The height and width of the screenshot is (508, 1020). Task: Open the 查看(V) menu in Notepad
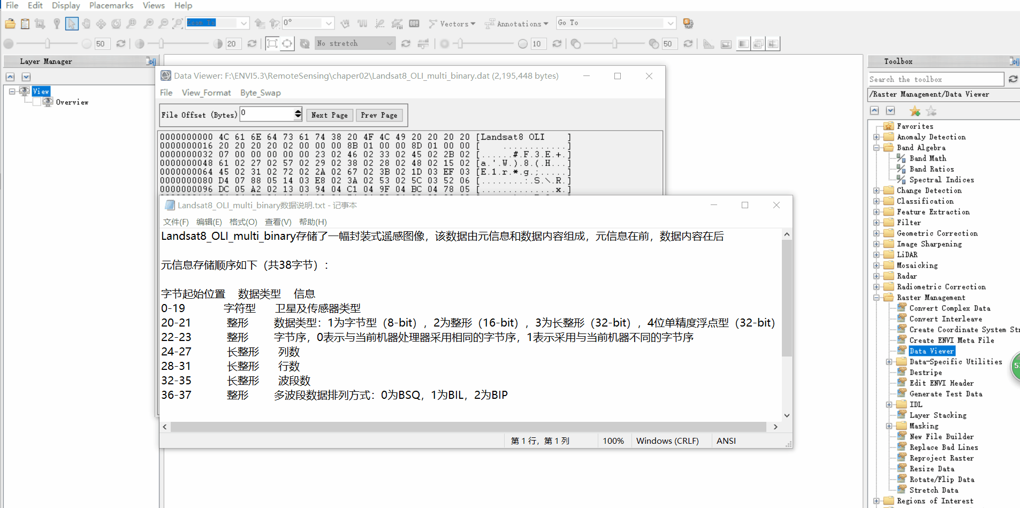278,222
